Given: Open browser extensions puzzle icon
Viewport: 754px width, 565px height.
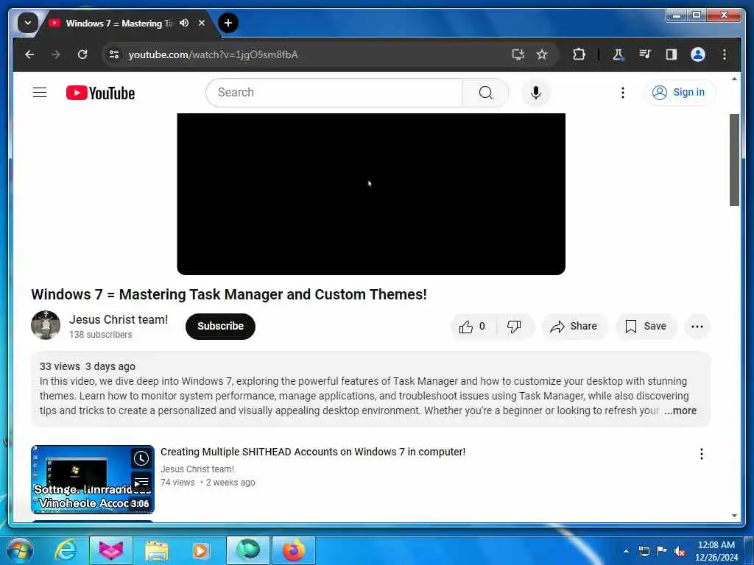Looking at the screenshot, I should pos(579,54).
